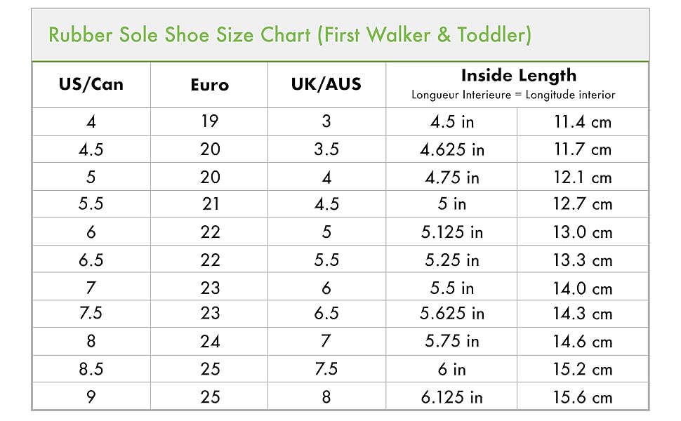Select the US/Can column header
The width and height of the screenshot is (681, 421).
pyautogui.click(x=91, y=84)
